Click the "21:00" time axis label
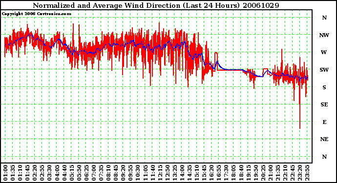Image resolution: width=337 pixels, height=183 pixels. click(271, 173)
